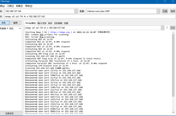Click the nmap command input field
The width and height of the screenshot is (176, 116).
click(x=90, y=17)
